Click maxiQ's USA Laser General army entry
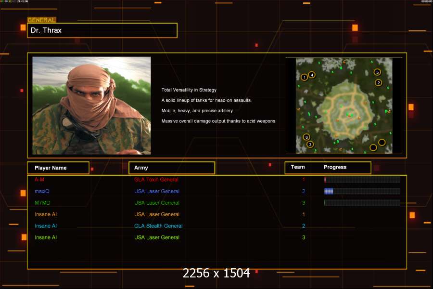 click(157, 191)
